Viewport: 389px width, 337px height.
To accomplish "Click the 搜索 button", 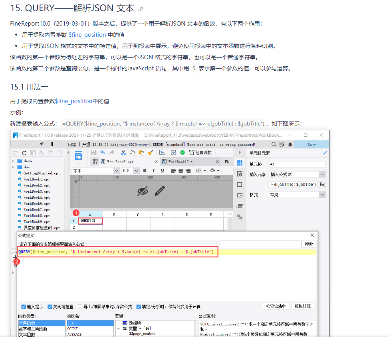I will [x=309, y=244].
